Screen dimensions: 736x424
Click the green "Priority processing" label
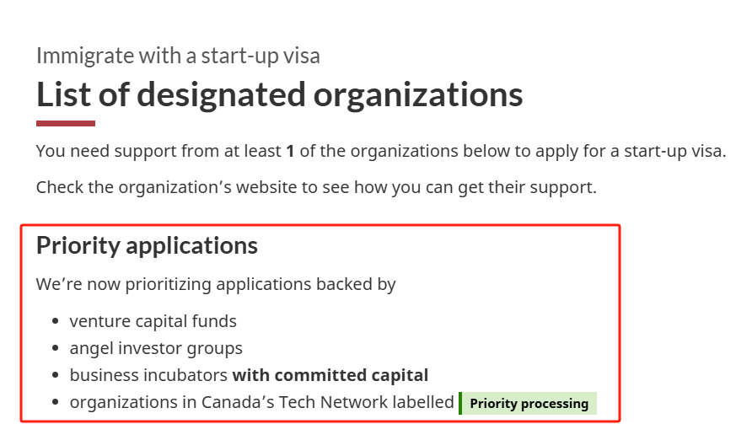point(529,404)
